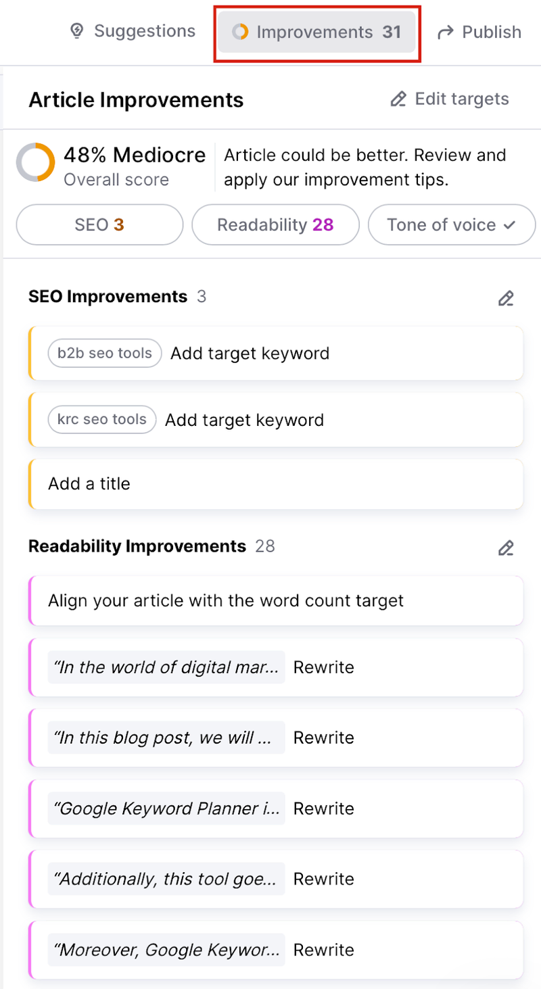Click the Publish arrow icon

445,32
